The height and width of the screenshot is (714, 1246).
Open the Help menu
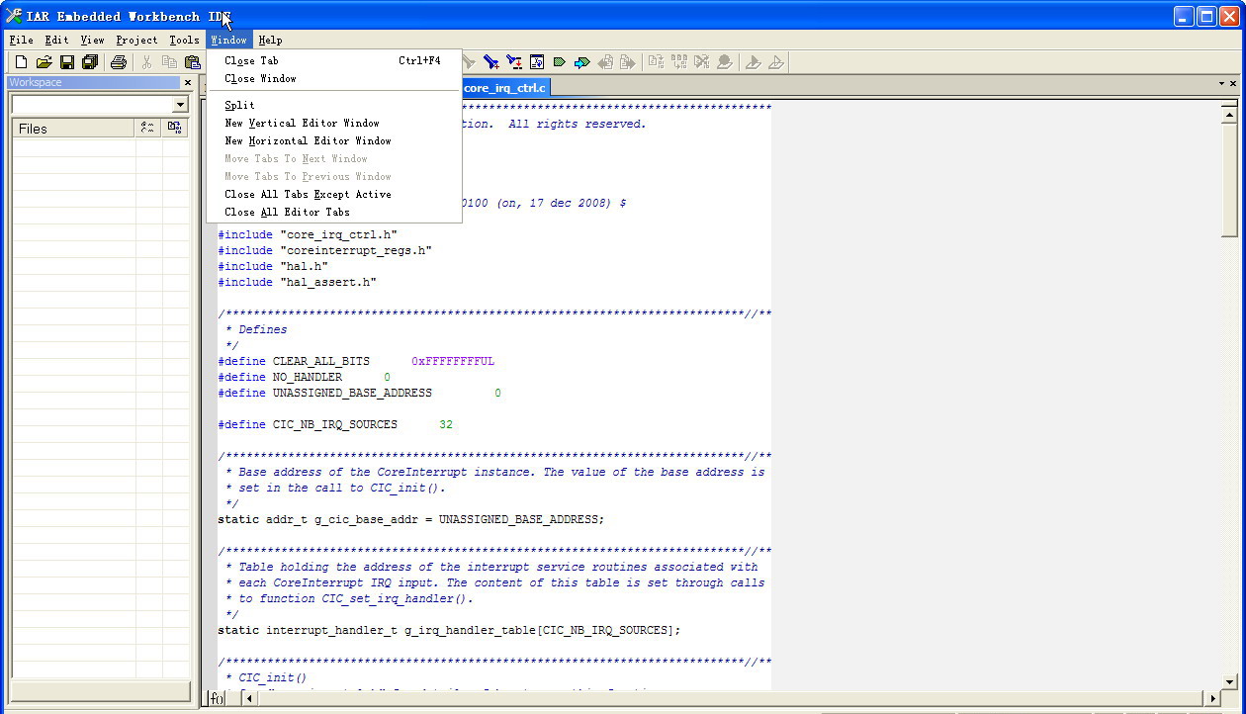[x=270, y=41]
